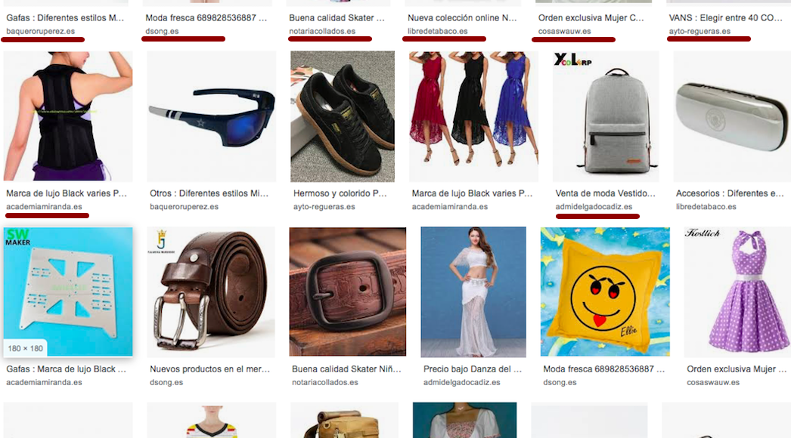Open the 'Nuevos productos en el mer...' title
Viewport: 791px width, 438px height.
[210, 369]
